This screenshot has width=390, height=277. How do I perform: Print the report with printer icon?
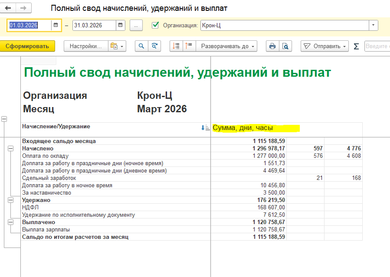273,46
